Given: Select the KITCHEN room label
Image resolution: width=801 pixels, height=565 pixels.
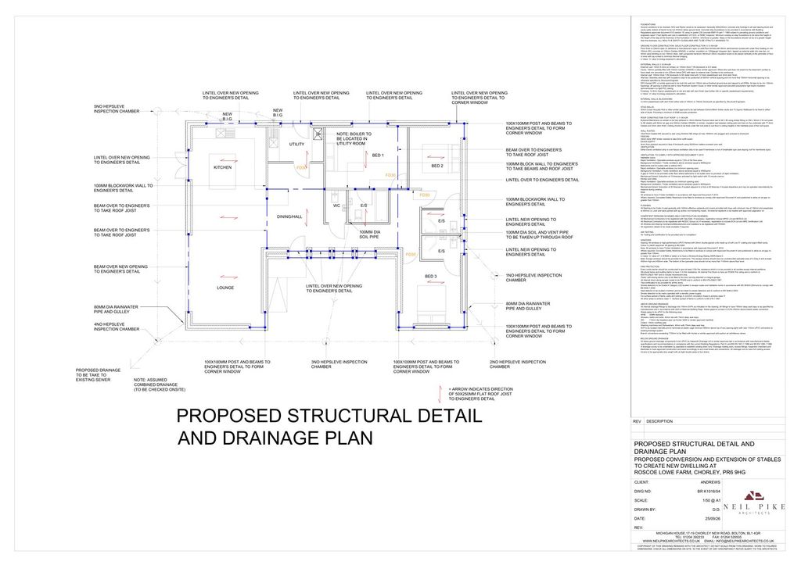Looking at the screenshot, I should click(x=223, y=167).
